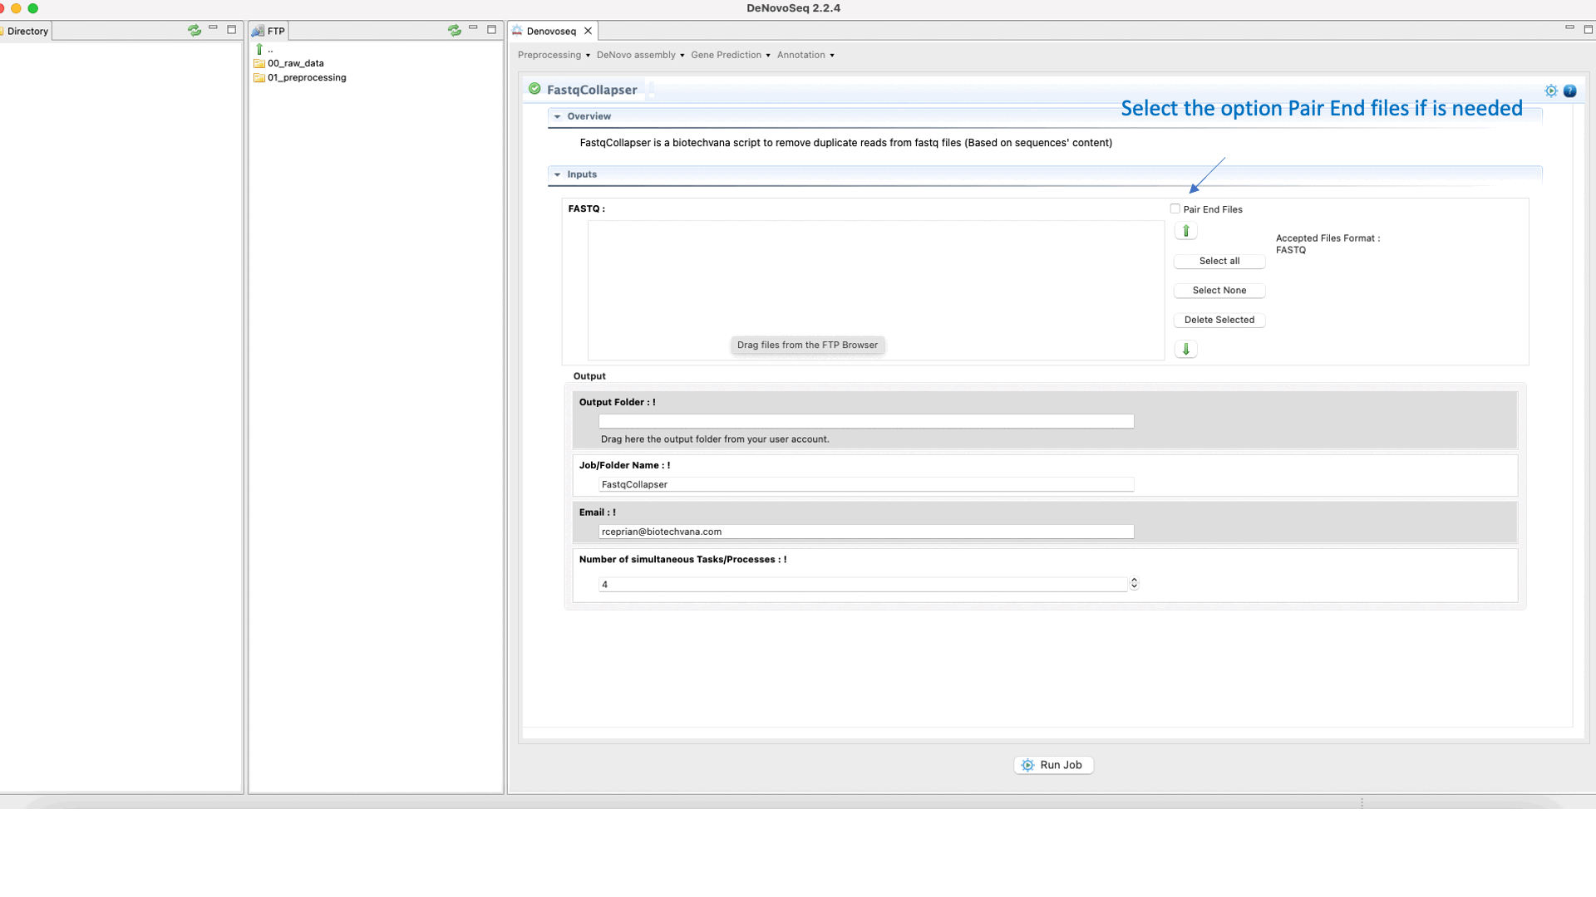Image resolution: width=1596 pixels, height=897 pixels.
Task: Collapse the Overview section
Action: [557, 116]
